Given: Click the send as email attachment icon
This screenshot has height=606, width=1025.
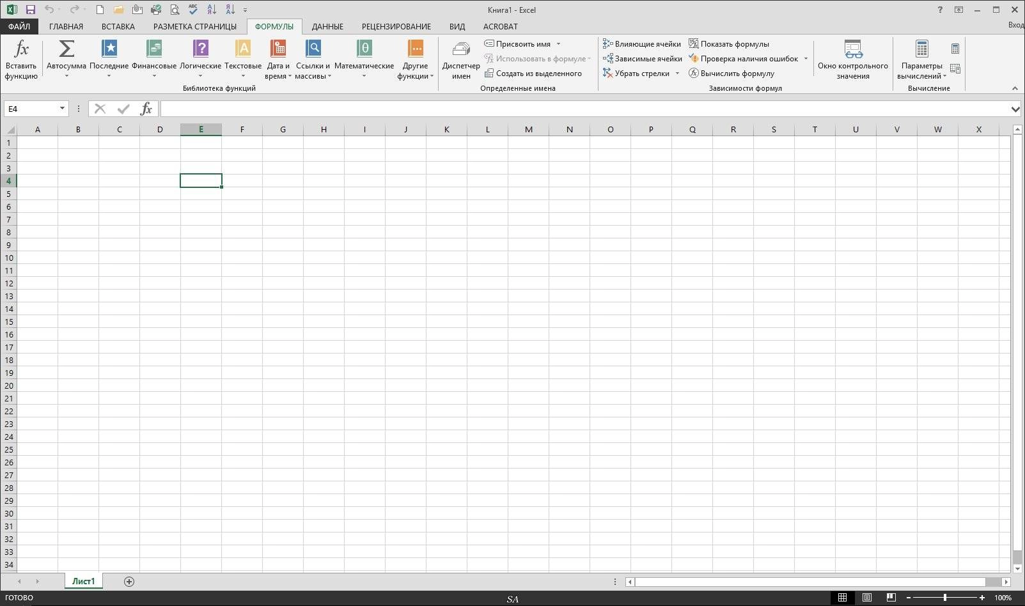Looking at the screenshot, I should 137,10.
